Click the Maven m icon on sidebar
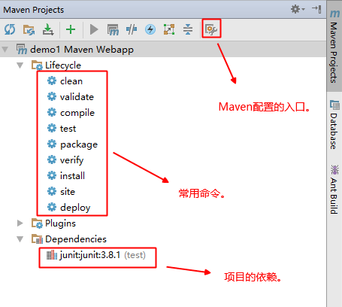This screenshot has height=307, width=342. (x=334, y=14)
